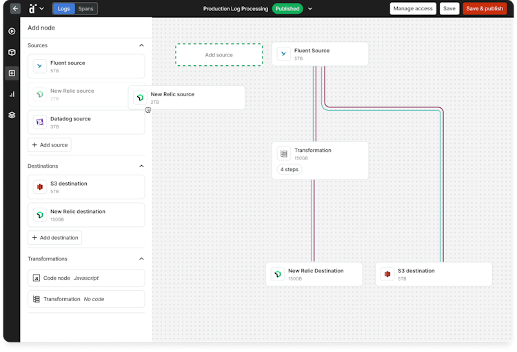Viewport: 517px width, 352px height.
Task: Collapse the Destinations section
Action: (x=141, y=166)
